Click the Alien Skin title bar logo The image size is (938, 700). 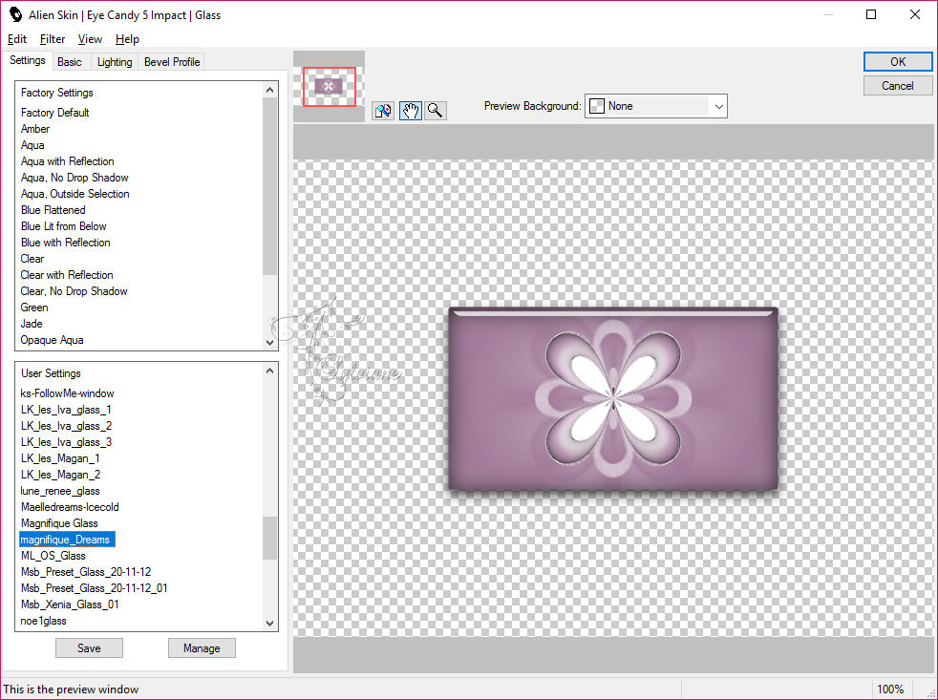pos(15,14)
